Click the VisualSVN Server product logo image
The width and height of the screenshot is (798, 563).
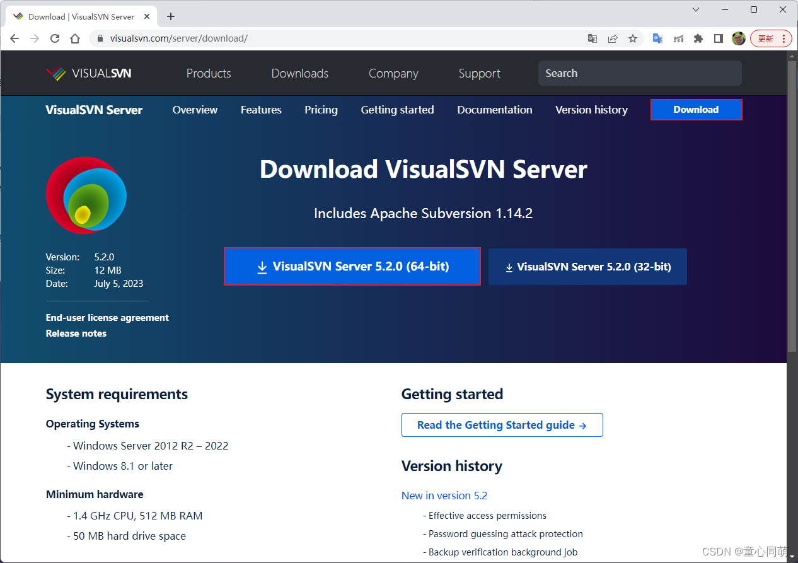click(86, 195)
